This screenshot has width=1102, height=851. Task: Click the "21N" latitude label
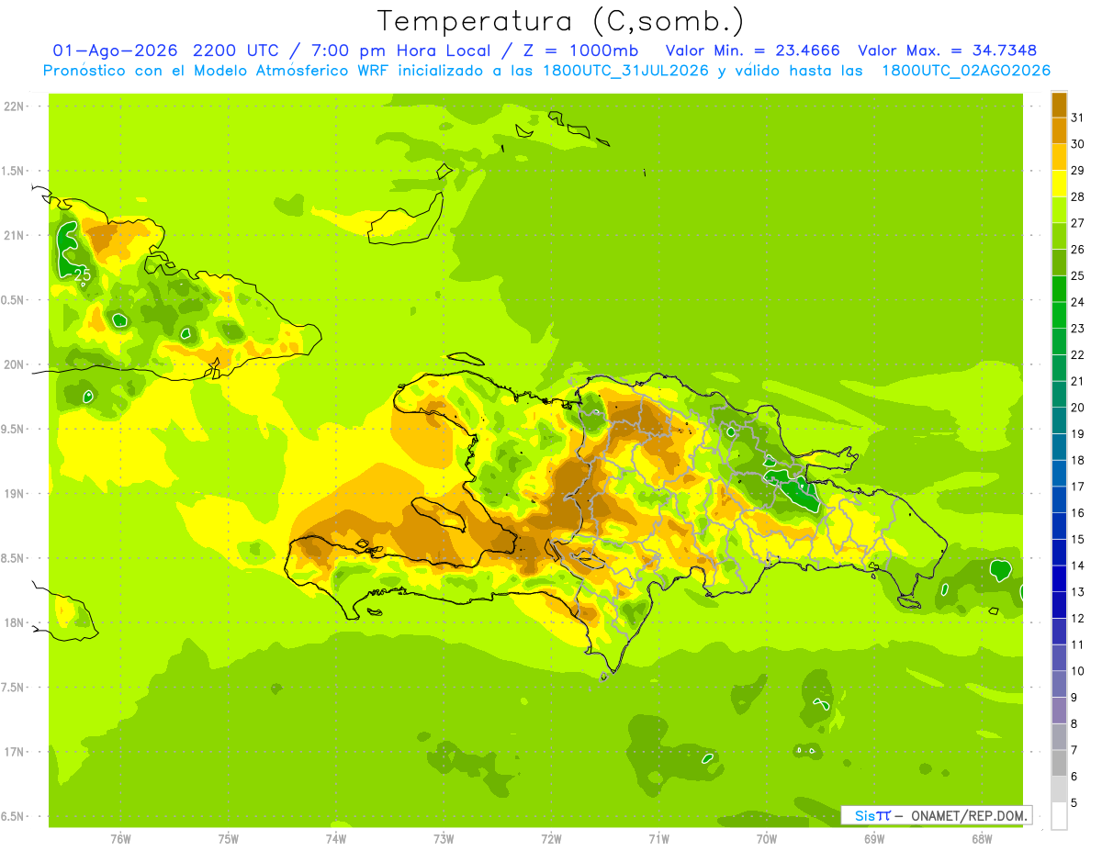(x=15, y=235)
